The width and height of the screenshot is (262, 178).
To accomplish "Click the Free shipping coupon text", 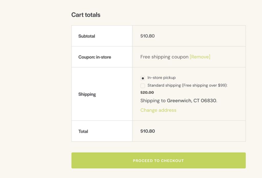I will coord(165,57).
